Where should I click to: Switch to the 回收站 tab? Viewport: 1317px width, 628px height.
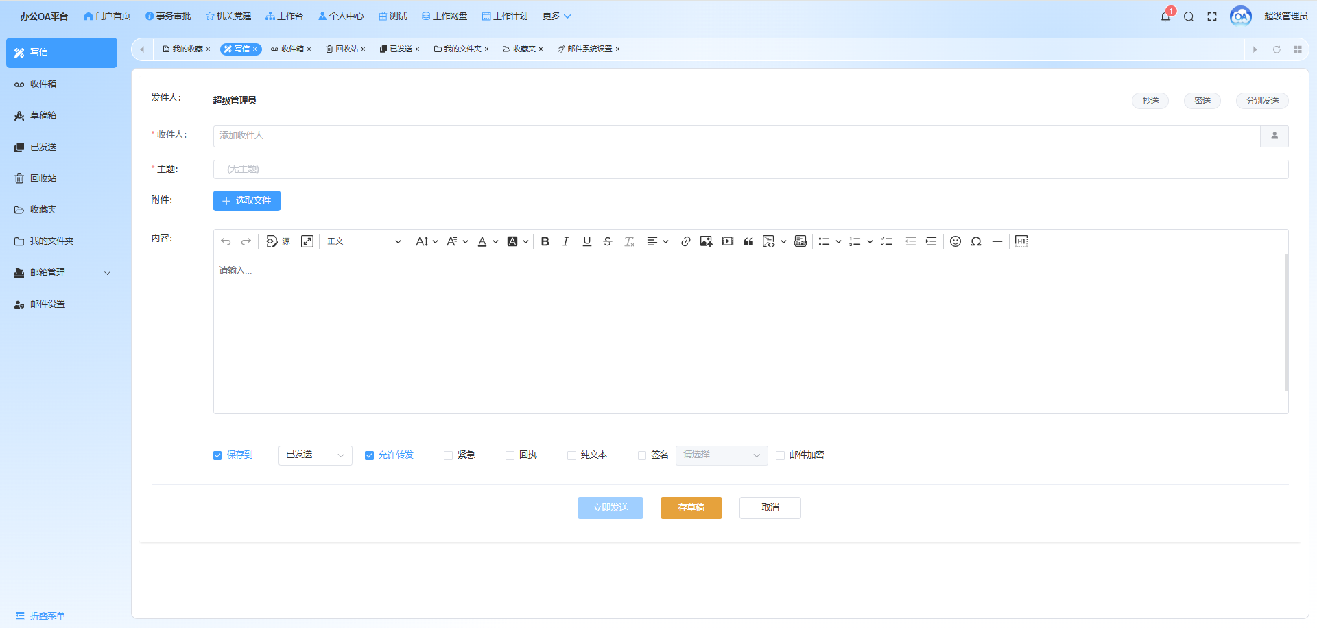point(345,49)
